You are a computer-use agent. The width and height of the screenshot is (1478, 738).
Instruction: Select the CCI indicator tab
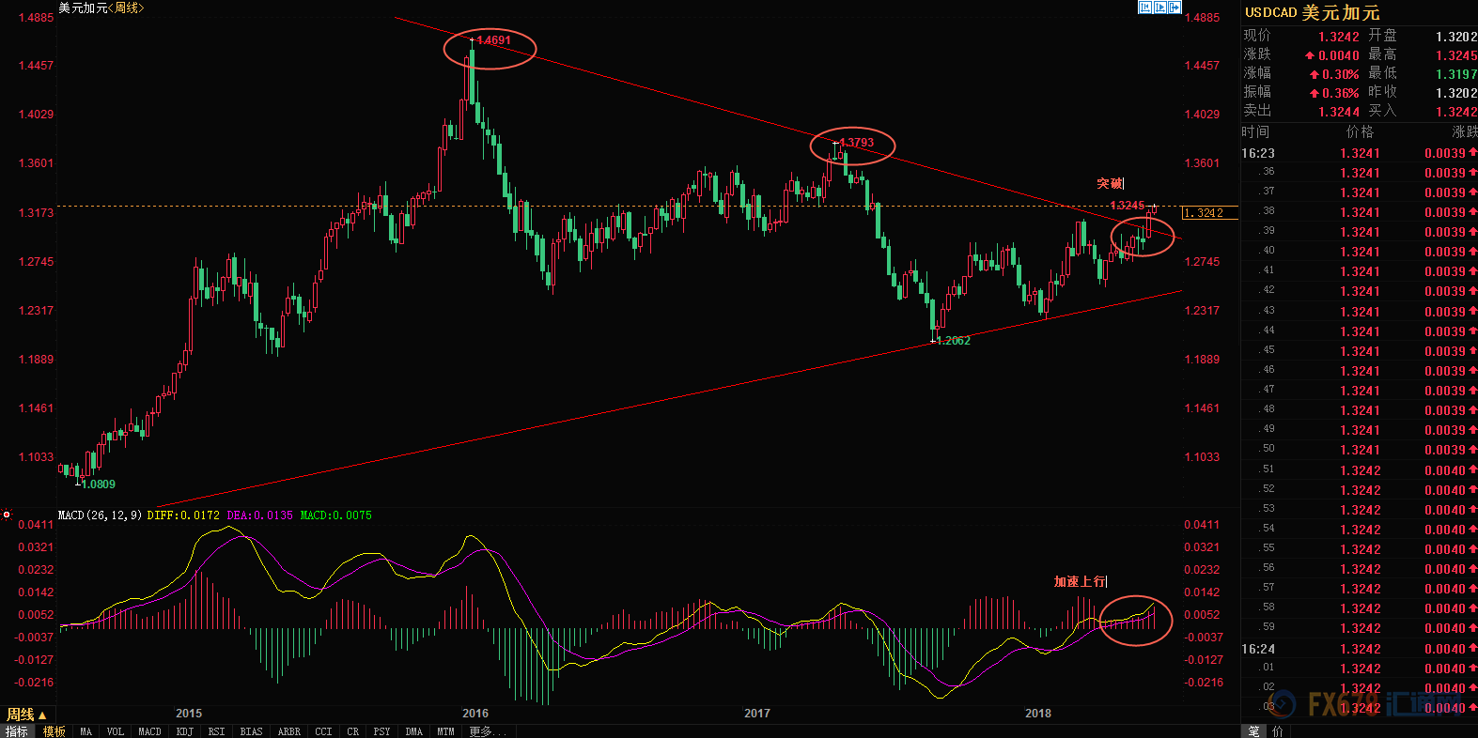pos(324,731)
